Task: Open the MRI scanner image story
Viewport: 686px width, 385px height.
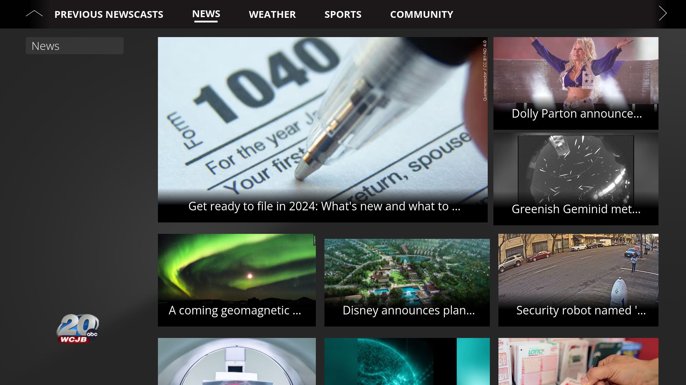Action: pos(237,361)
